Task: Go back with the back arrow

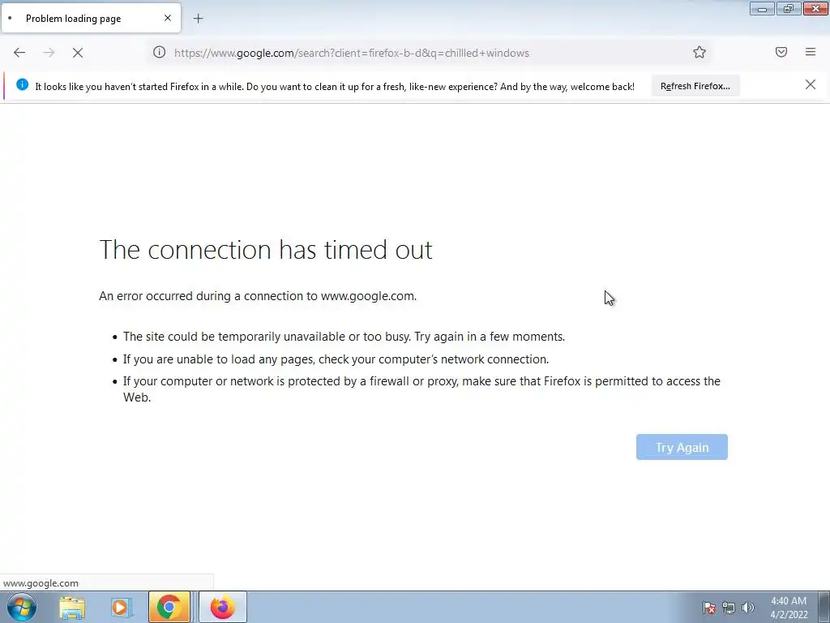Action: pyautogui.click(x=19, y=53)
